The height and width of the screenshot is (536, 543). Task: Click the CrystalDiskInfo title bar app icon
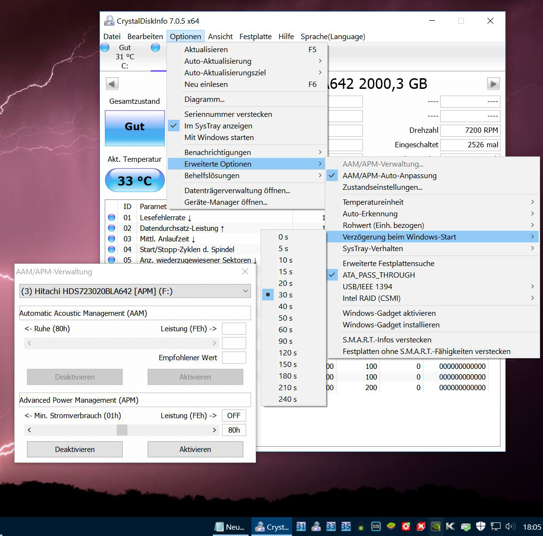[109, 21]
